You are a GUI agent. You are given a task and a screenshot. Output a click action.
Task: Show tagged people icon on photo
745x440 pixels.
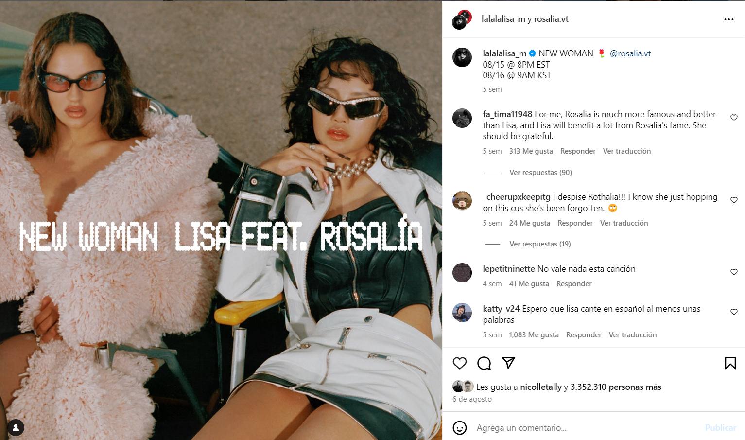(x=16, y=428)
